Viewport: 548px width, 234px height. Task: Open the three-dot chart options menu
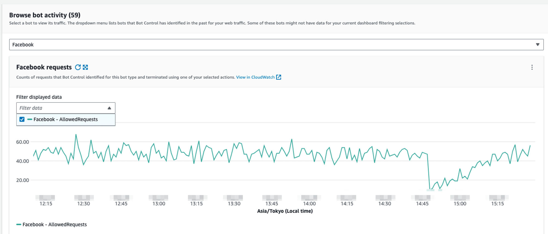[532, 67]
